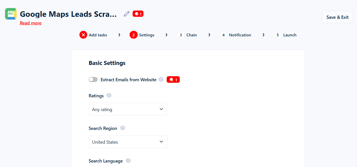The height and width of the screenshot is (167, 357).
Task: Click the Search Language label
Action: coord(106,161)
